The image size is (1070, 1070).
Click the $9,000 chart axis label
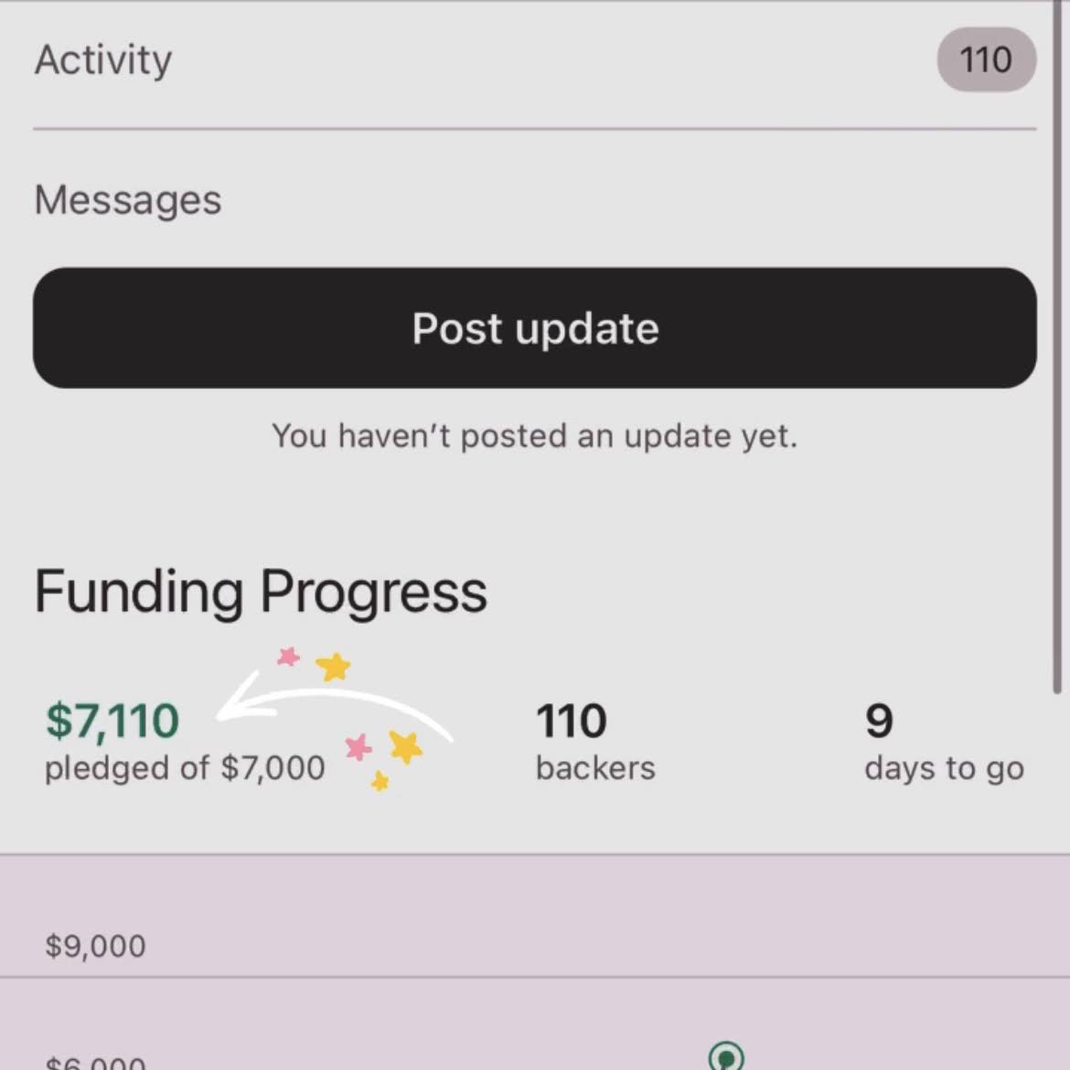point(95,946)
